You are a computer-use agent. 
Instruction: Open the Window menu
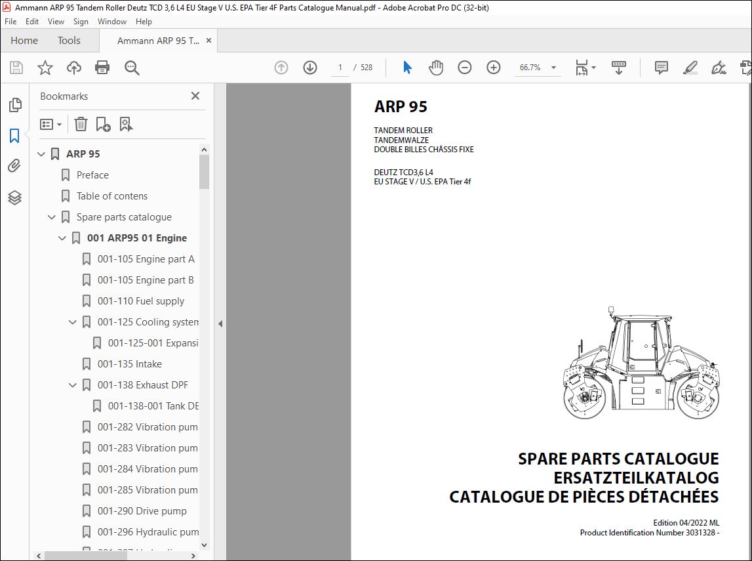point(111,22)
